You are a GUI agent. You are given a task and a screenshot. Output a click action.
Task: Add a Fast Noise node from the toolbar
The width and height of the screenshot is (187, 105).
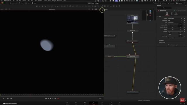click(x=40, y=6)
